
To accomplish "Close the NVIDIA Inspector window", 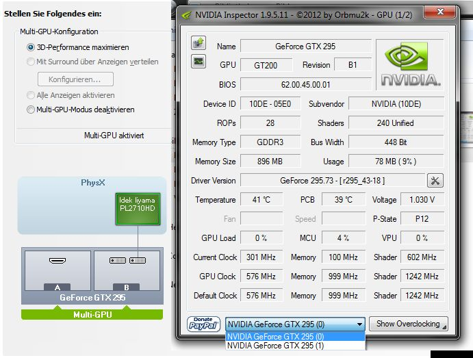I will click(x=440, y=12).
